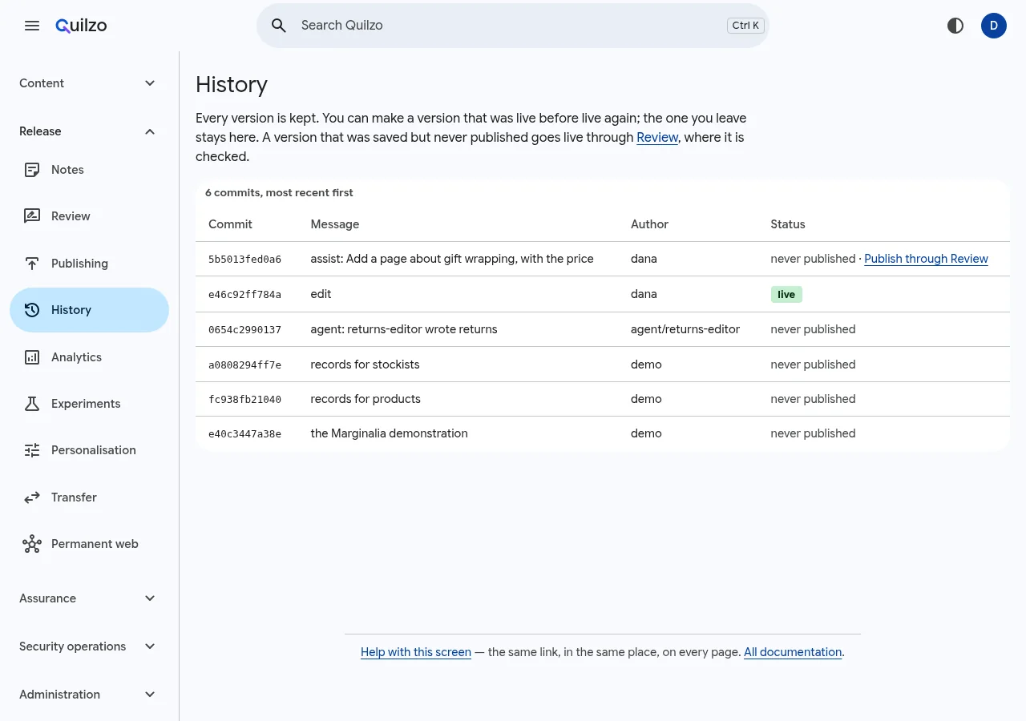
Task: Follow the Review link in description
Action: [657, 138]
